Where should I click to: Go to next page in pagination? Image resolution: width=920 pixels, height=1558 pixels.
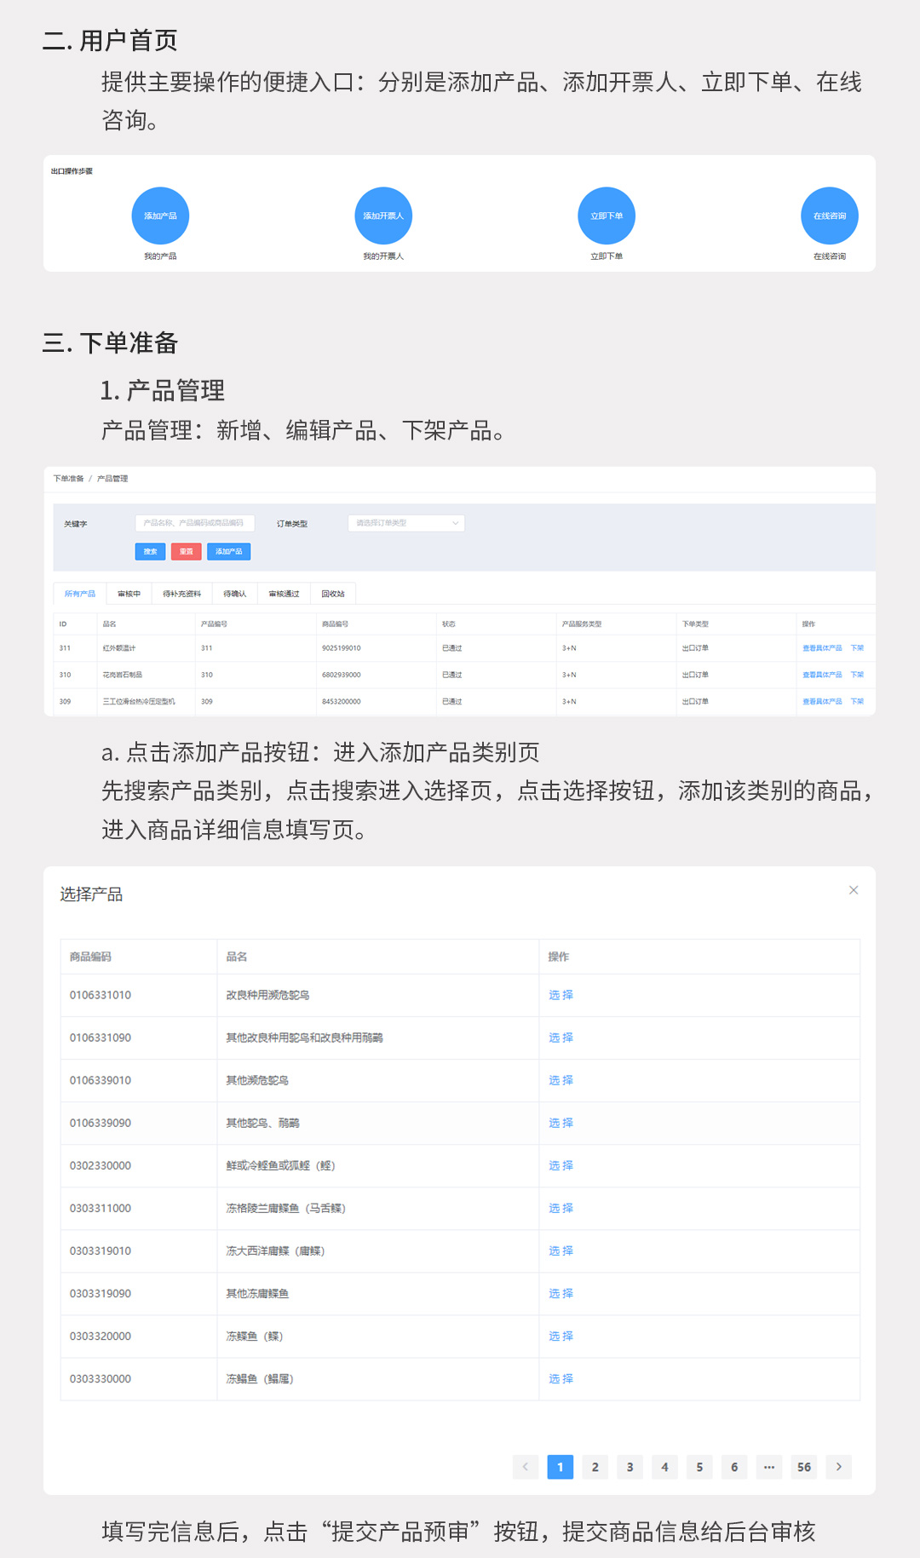pos(839,1467)
